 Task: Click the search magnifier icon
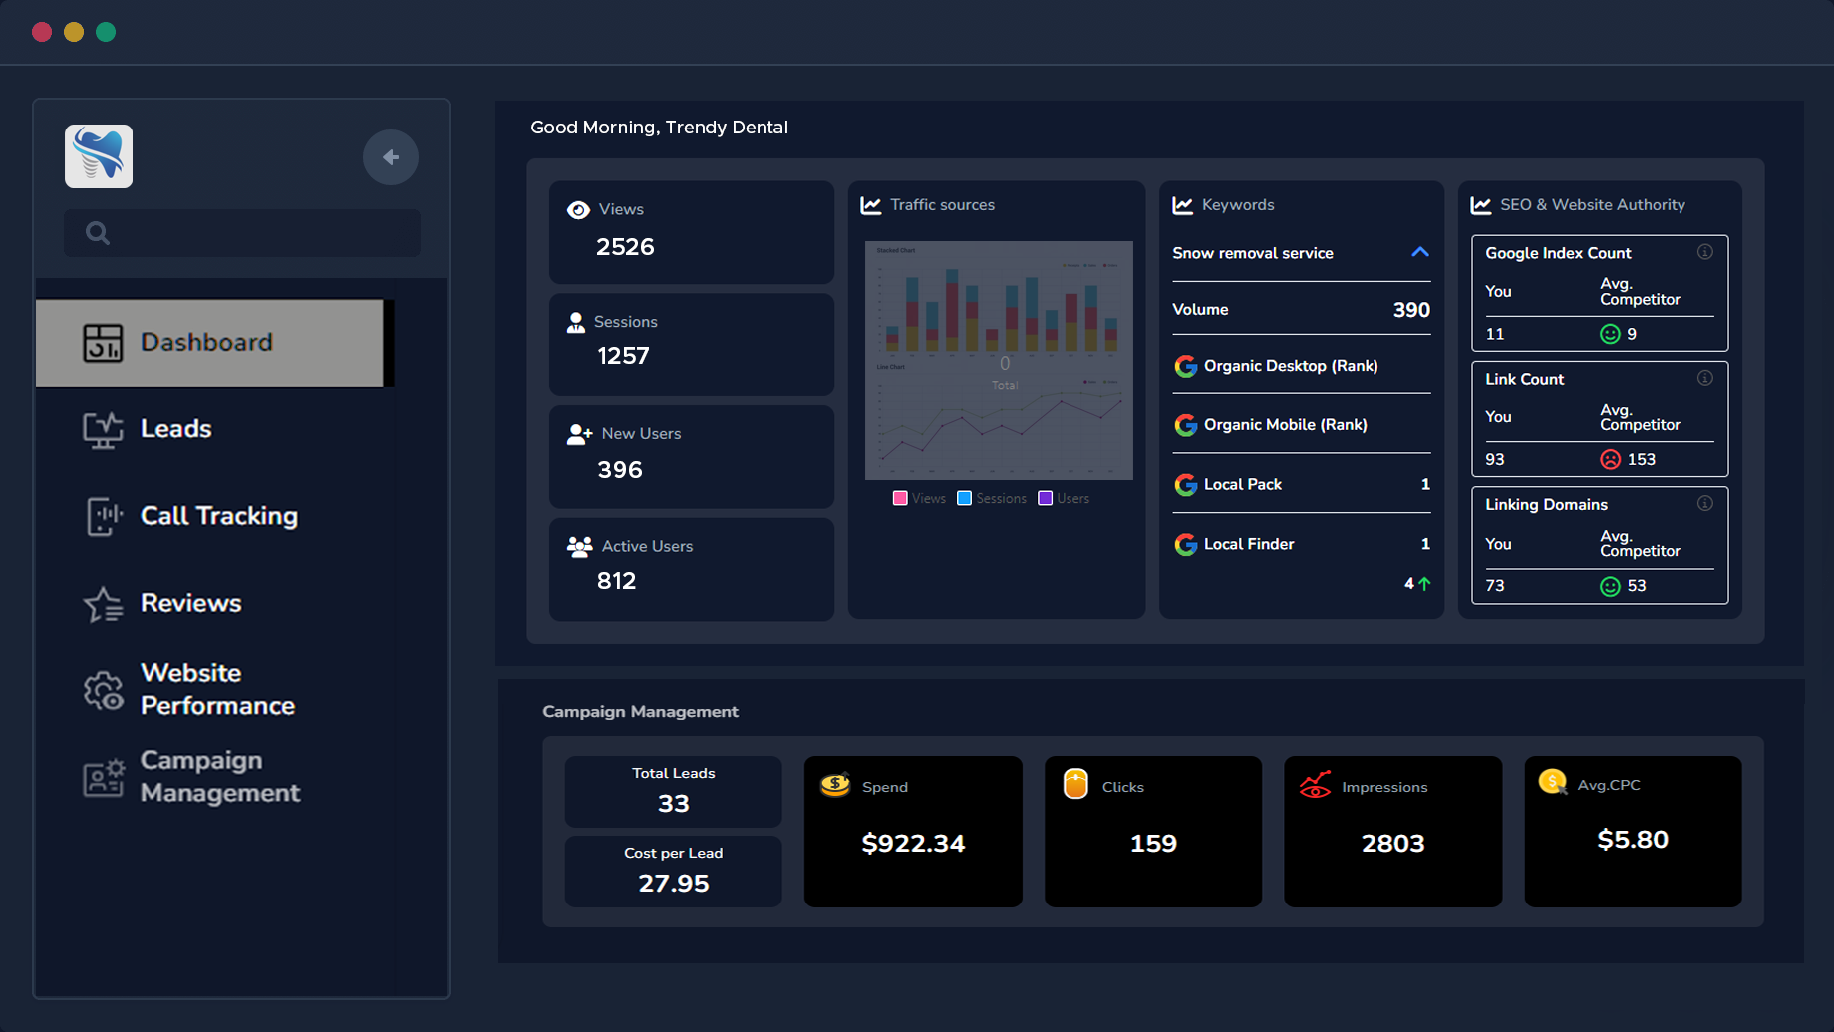click(x=98, y=233)
